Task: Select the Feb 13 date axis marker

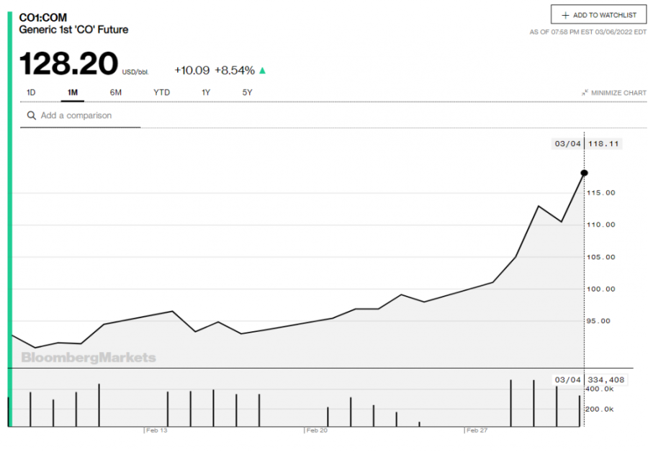Action: (x=156, y=430)
